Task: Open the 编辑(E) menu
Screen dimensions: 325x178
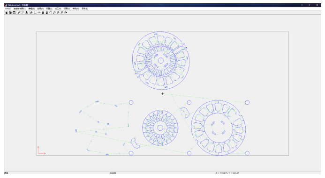Action: (x=31, y=9)
